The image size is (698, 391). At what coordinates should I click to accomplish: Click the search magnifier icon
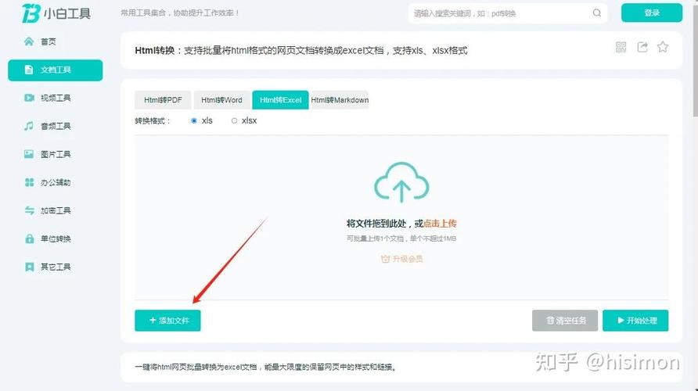(x=597, y=13)
